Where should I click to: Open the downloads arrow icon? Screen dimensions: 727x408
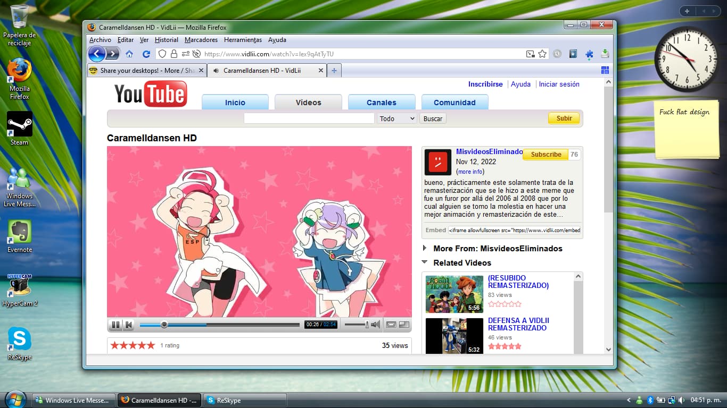pos(605,54)
